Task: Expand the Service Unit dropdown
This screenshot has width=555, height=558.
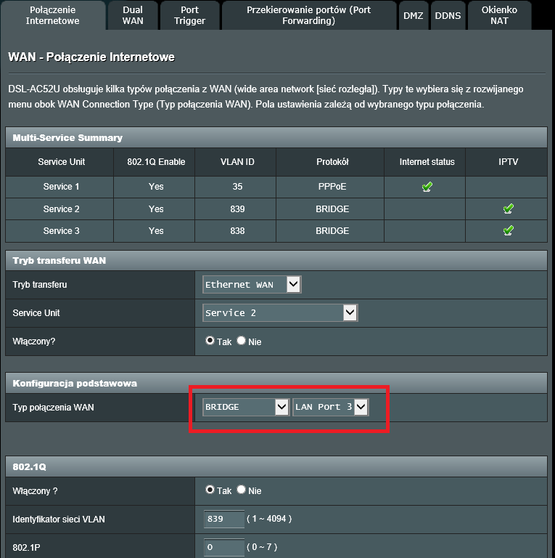Action: coord(280,312)
